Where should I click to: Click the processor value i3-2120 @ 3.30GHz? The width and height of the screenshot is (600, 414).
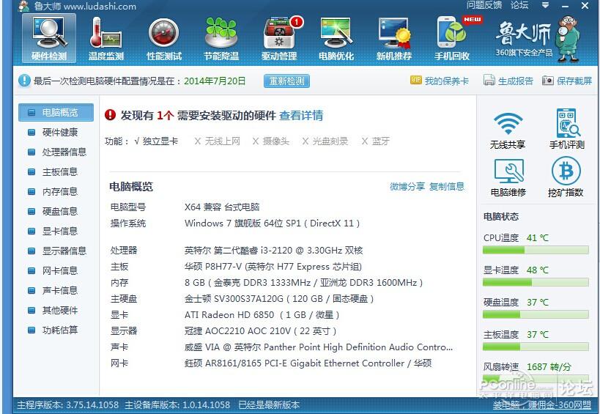(273, 251)
